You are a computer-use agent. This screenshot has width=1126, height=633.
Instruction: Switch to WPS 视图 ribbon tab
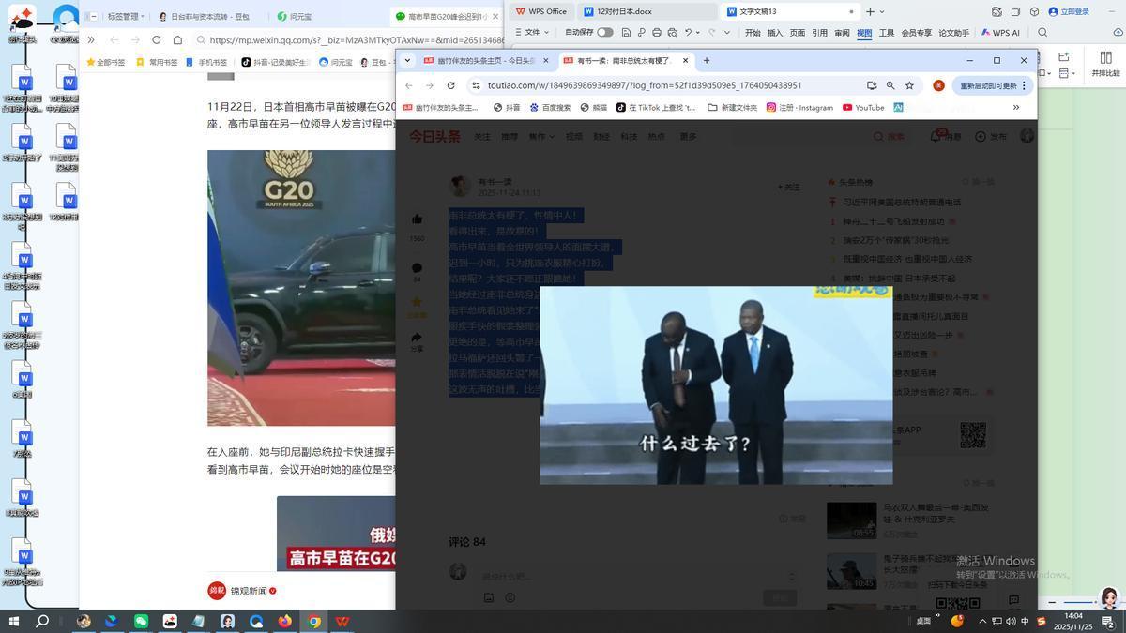click(x=864, y=33)
